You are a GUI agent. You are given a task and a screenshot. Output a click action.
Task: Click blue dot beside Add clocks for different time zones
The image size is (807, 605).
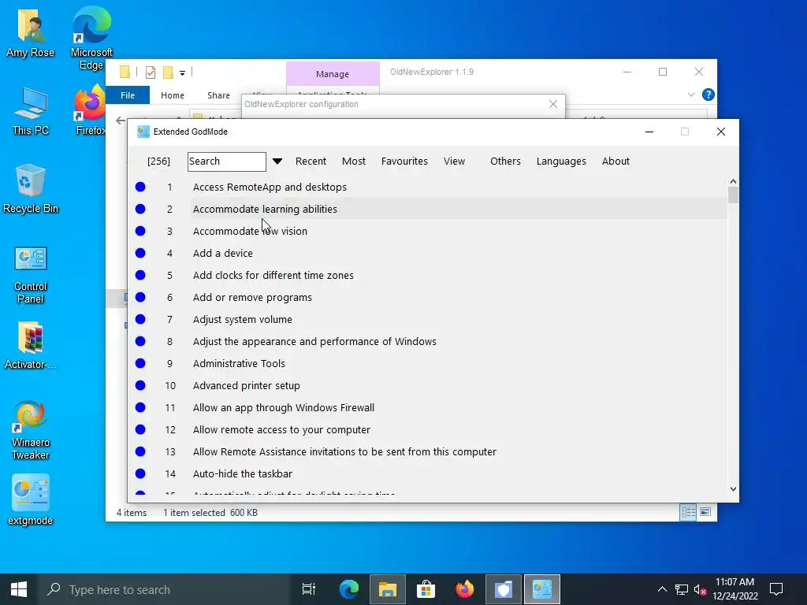coord(140,275)
